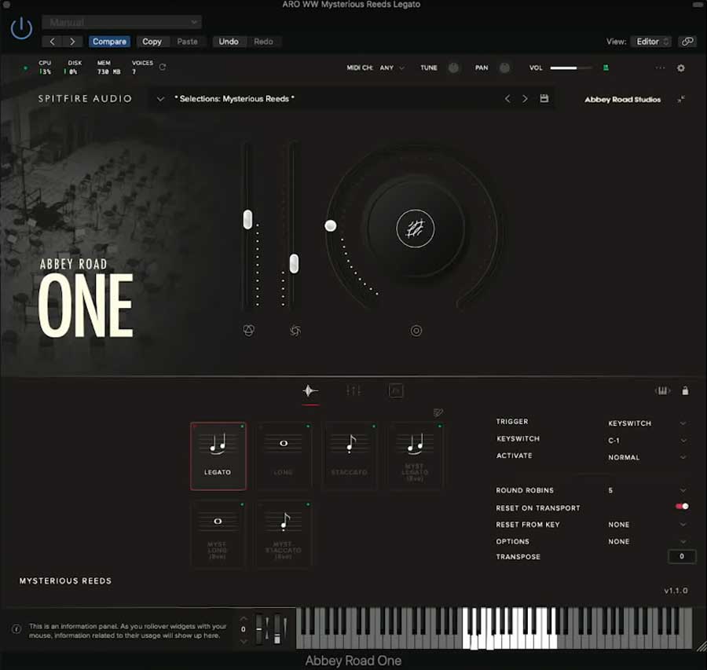Click the collapse view arrows icon

(681, 99)
